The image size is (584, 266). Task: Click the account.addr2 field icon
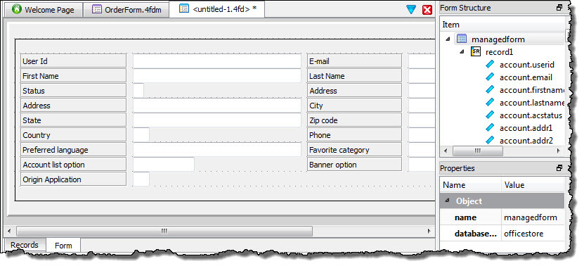(x=490, y=140)
